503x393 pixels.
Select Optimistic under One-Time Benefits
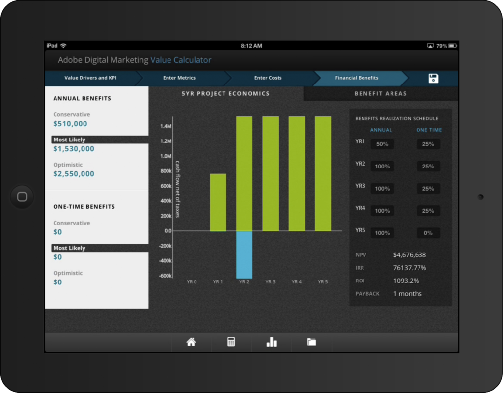click(x=68, y=273)
